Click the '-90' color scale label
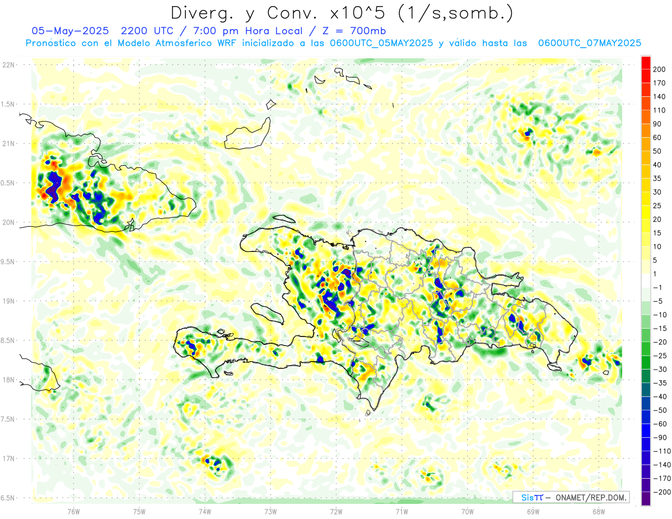This screenshot has width=672, height=519. coord(661,437)
